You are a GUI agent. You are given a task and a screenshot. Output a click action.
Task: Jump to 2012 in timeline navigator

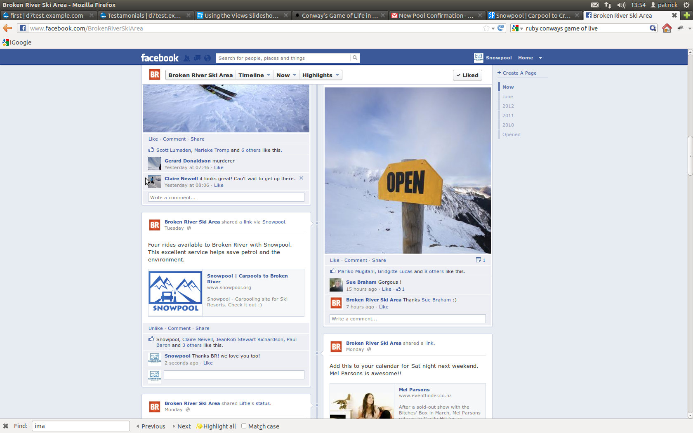tap(508, 106)
